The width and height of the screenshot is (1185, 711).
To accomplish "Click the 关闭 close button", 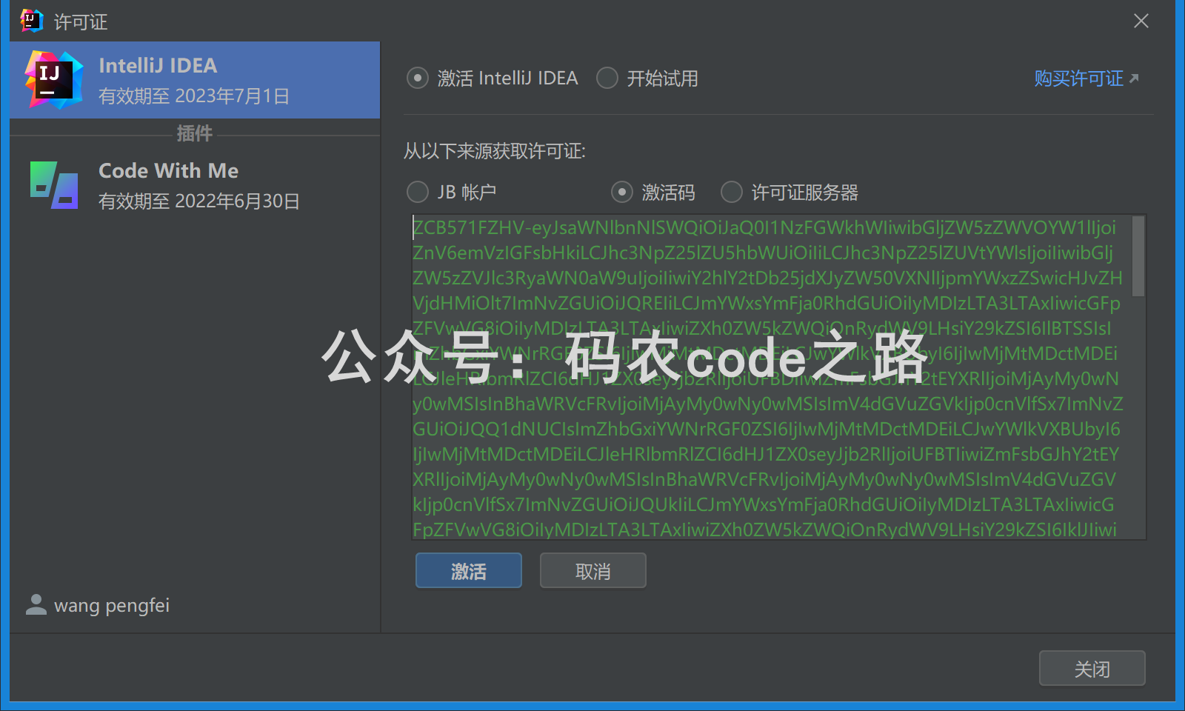I will 1092,668.
